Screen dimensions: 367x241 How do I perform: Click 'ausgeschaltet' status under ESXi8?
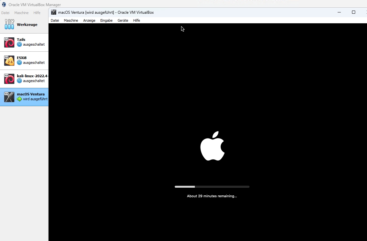pyautogui.click(x=34, y=63)
